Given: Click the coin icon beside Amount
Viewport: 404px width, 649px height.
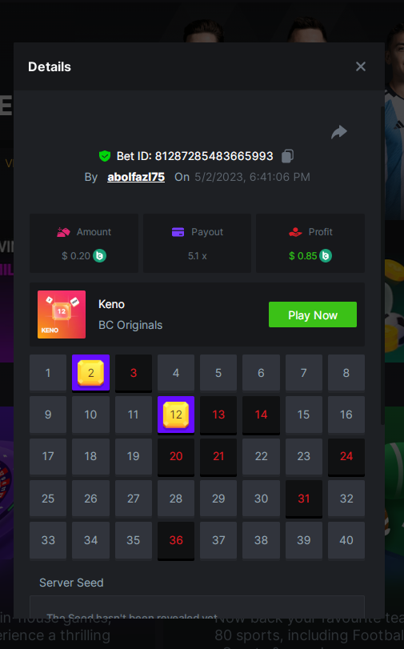Looking at the screenshot, I should tap(99, 256).
